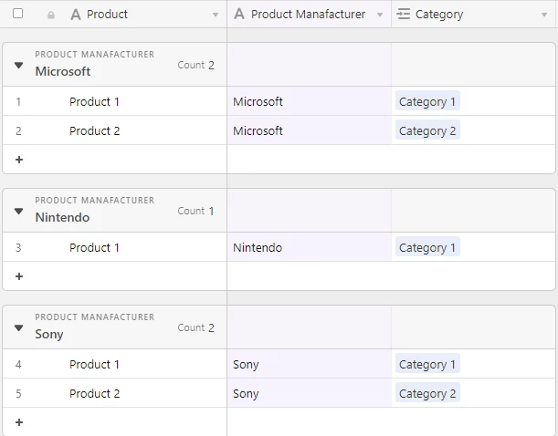The height and width of the screenshot is (436, 558).
Task: Click the Product Manafacturer field text-type icon
Action: coord(239,15)
